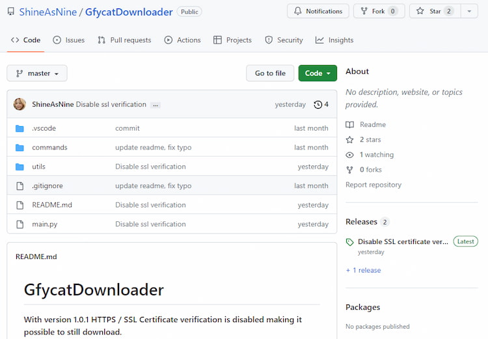The image size is (488, 339).
Task: Fork the repository with the Fork button
Action: [x=379, y=11]
